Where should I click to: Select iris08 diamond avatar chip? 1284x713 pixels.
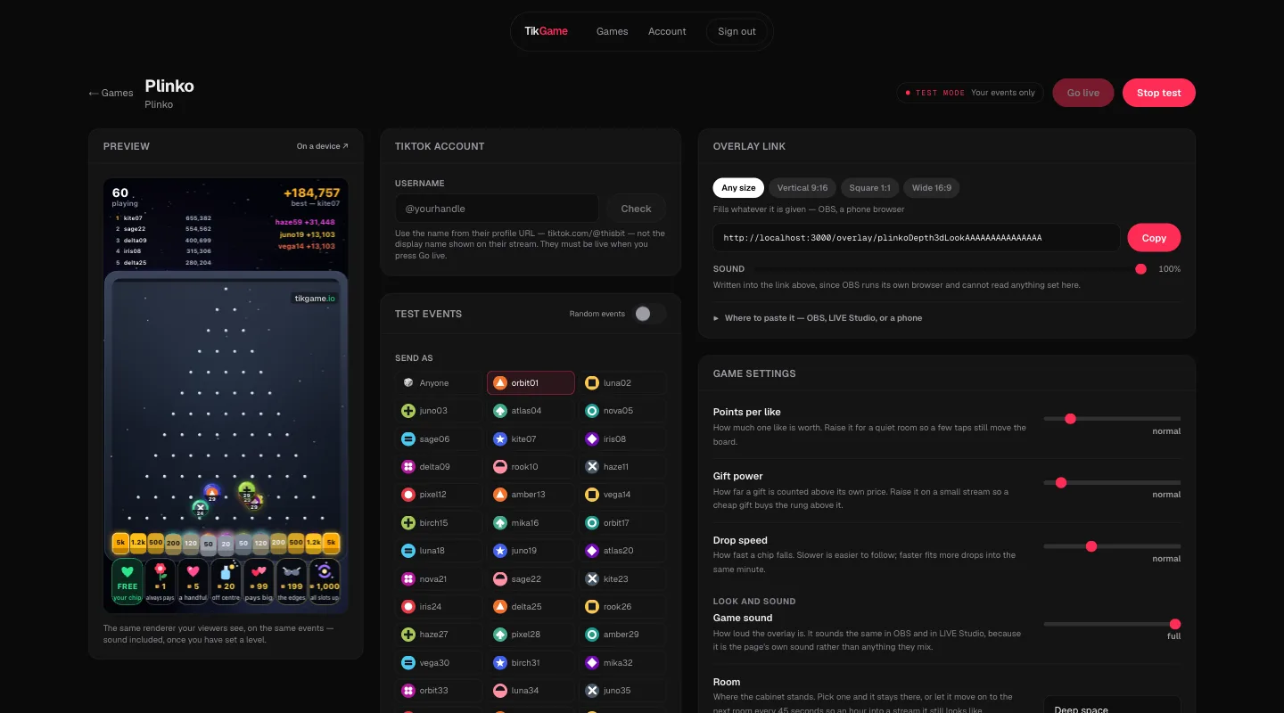pyautogui.click(x=622, y=438)
